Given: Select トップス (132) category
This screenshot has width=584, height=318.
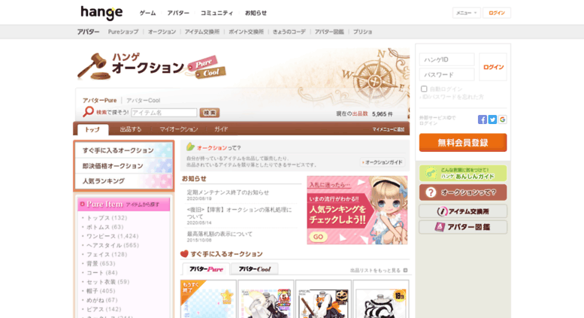Looking at the screenshot, I should point(107,218).
